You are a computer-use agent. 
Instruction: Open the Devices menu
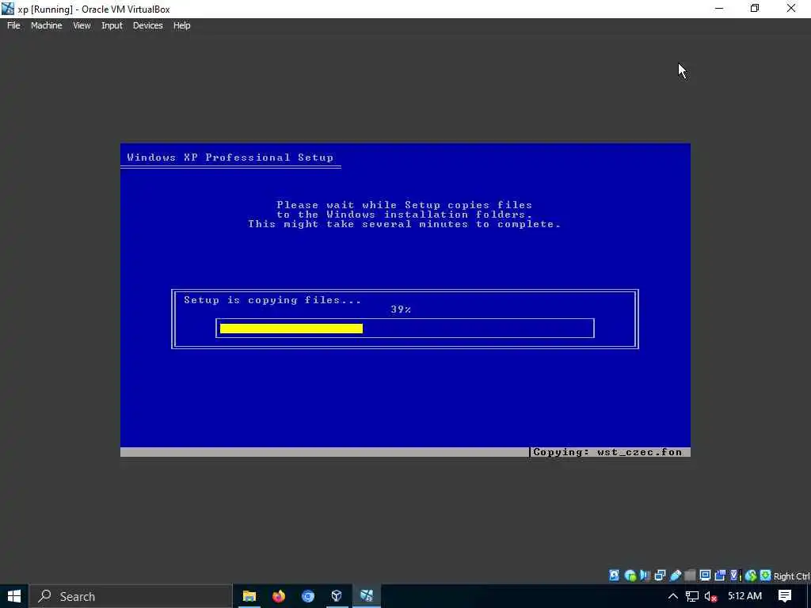(148, 25)
